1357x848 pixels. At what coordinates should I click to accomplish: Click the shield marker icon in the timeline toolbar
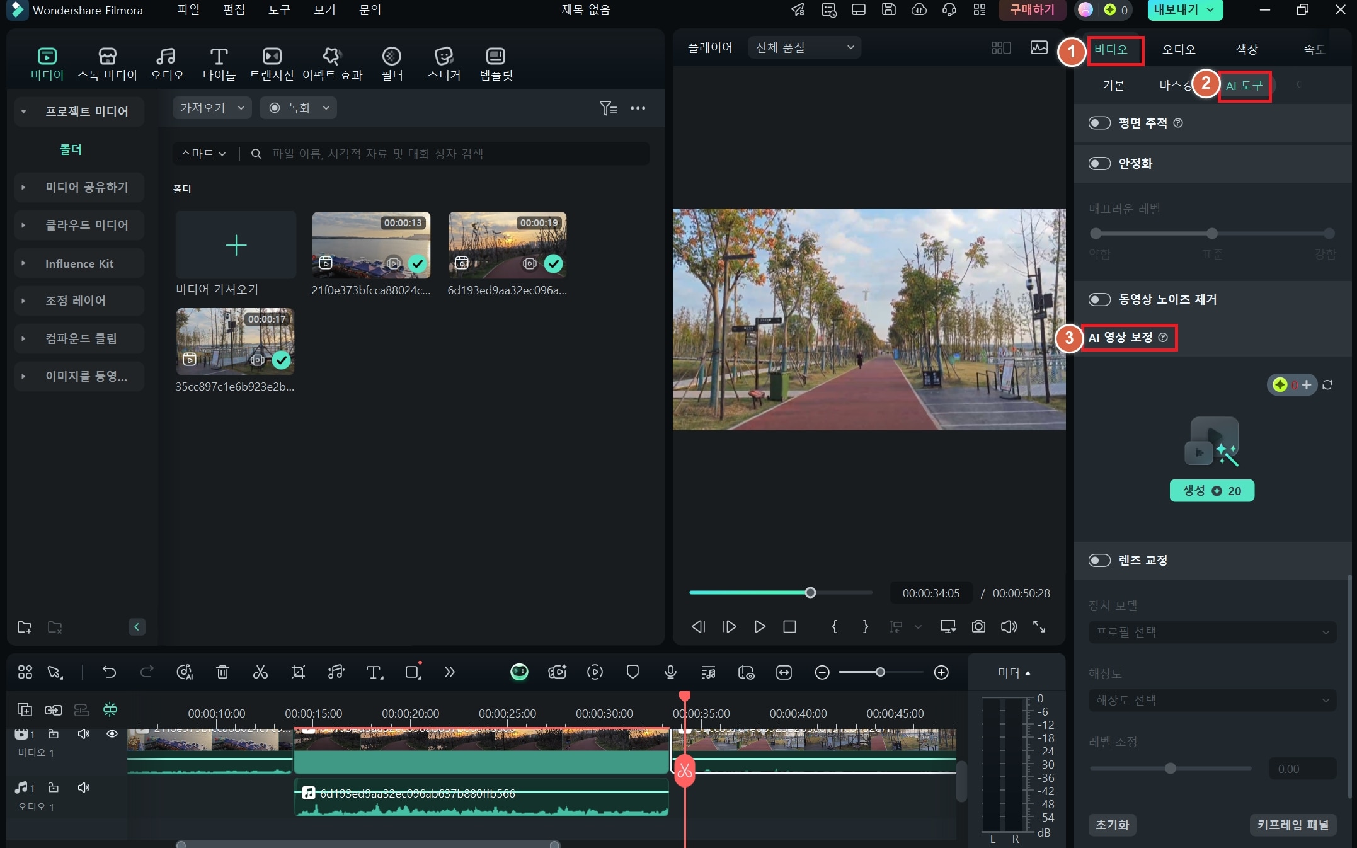pyautogui.click(x=633, y=672)
